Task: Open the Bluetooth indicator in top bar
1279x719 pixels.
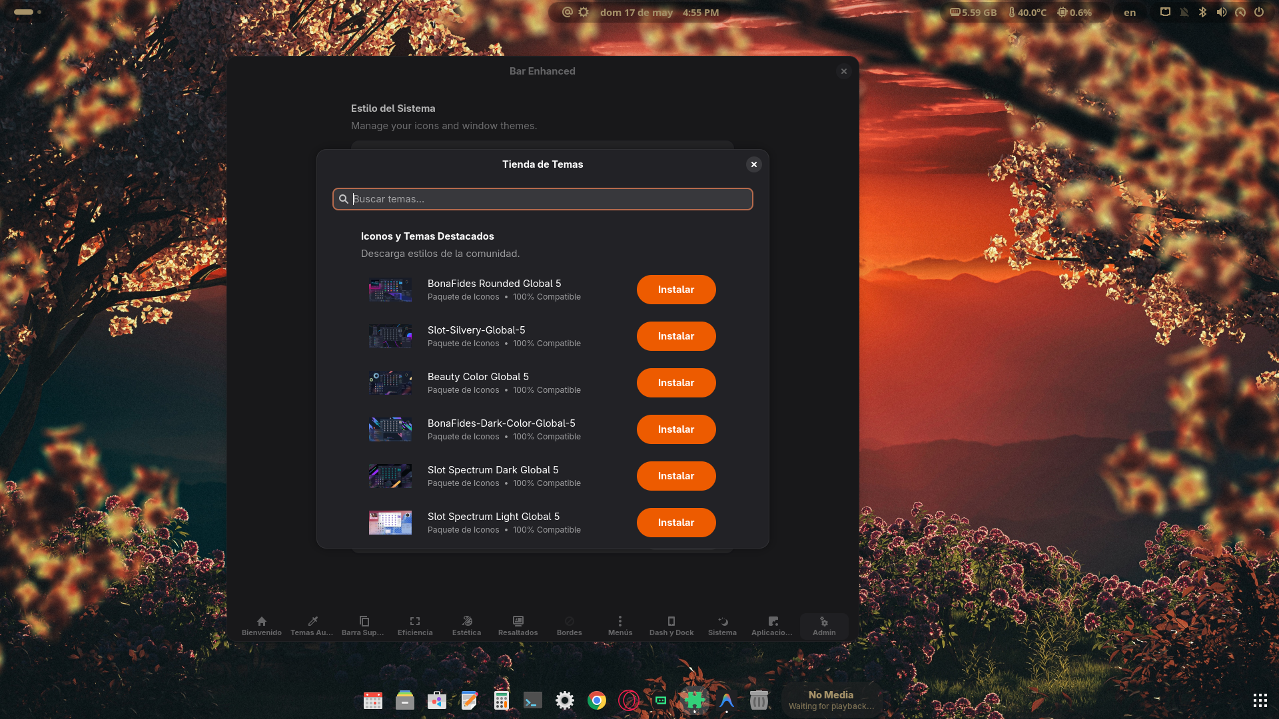Action: pyautogui.click(x=1203, y=12)
